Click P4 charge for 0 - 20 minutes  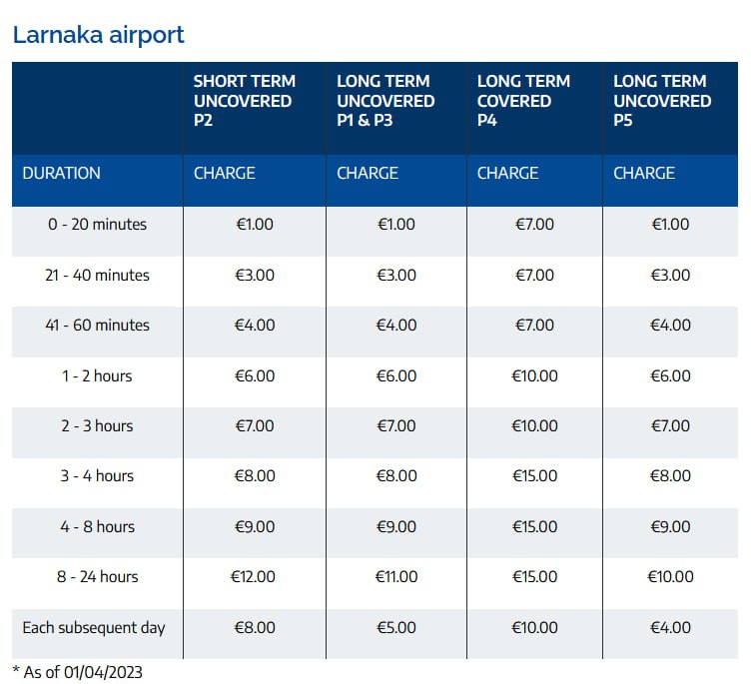534,225
